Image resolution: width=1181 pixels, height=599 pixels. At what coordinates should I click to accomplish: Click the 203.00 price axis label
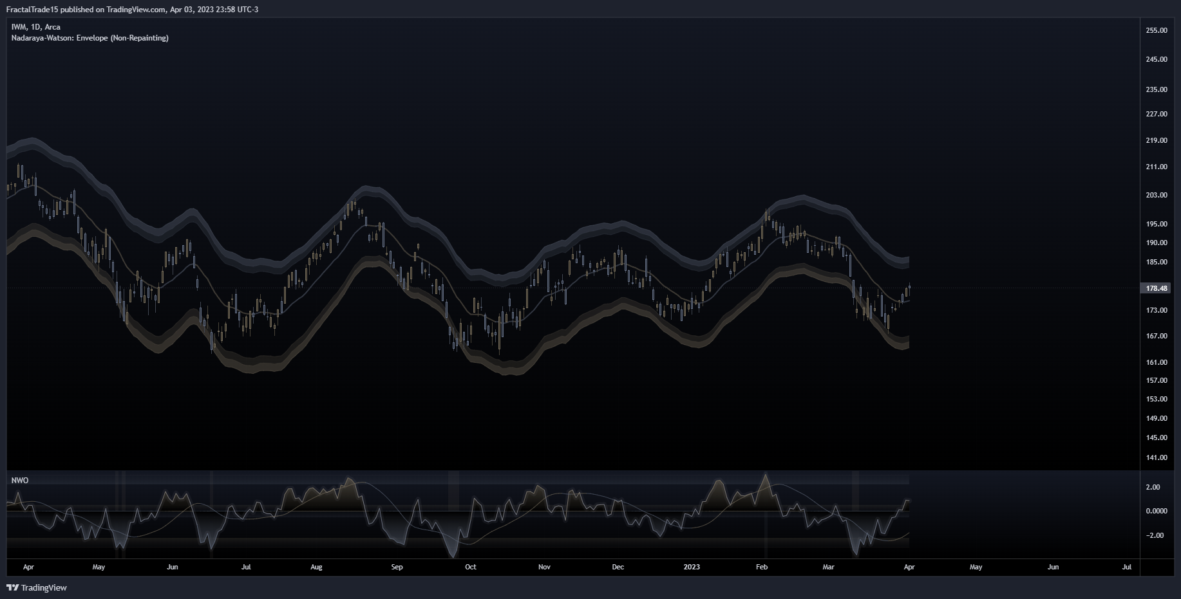tap(1157, 195)
